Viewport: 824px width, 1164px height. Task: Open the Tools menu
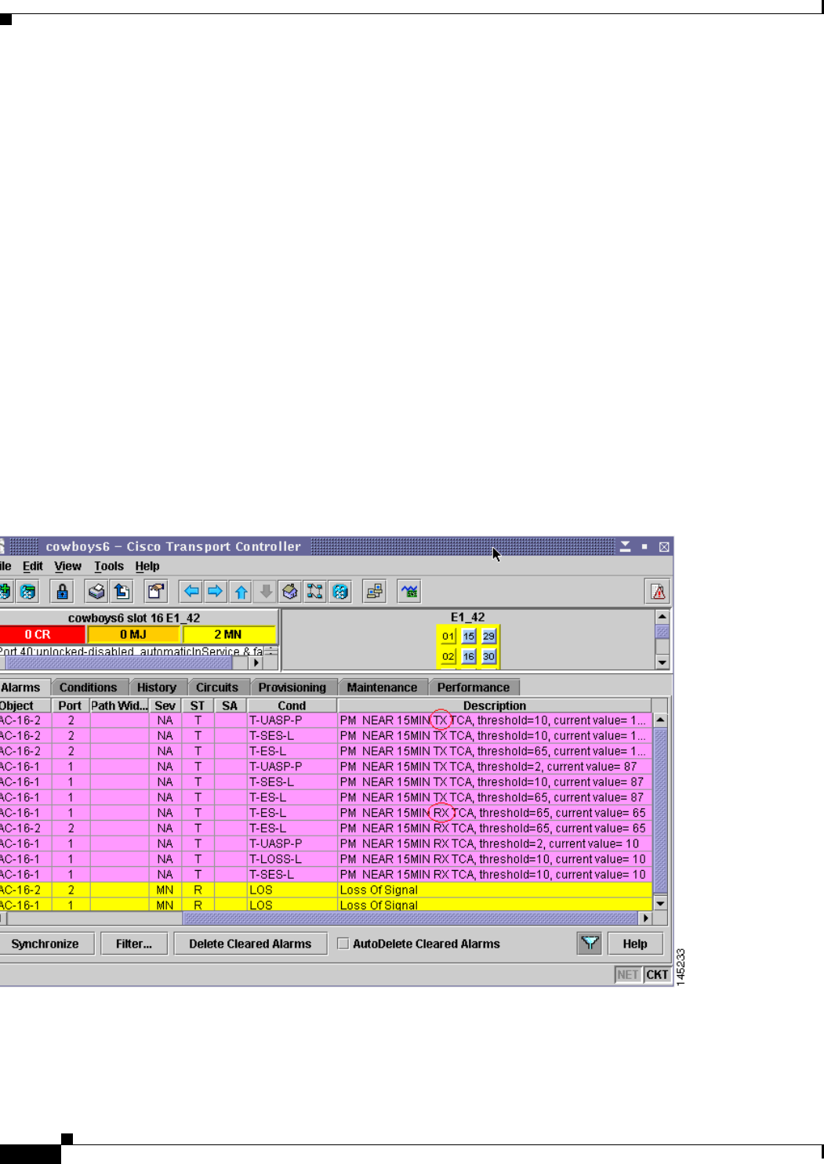109,566
